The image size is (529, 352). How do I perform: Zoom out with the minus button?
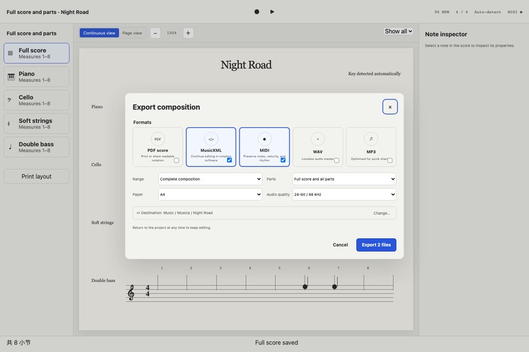[x=155, y=33]
